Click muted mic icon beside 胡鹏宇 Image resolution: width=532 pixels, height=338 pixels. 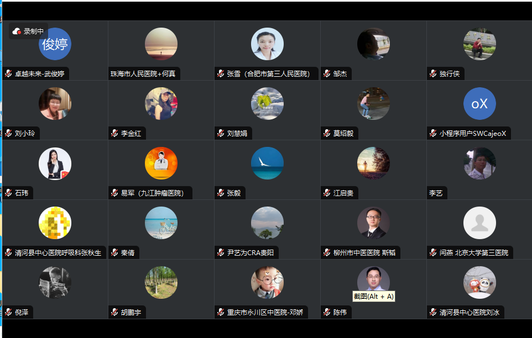click(x=114, y=312)
